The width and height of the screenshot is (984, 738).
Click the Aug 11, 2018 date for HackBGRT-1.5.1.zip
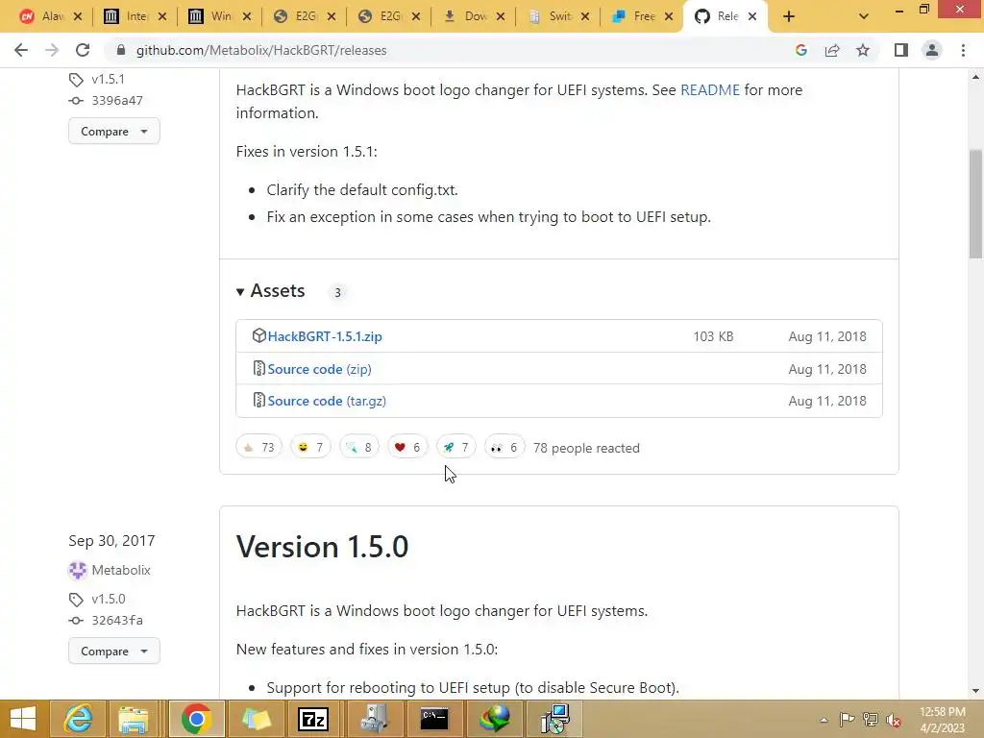[x=827, y=336]
